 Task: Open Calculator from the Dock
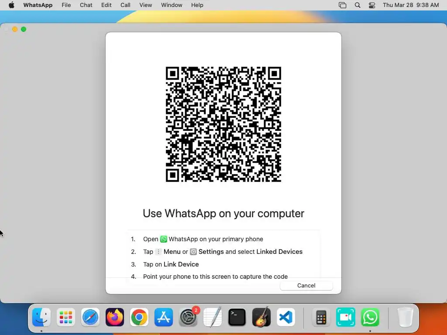click(x=321, y=317)
